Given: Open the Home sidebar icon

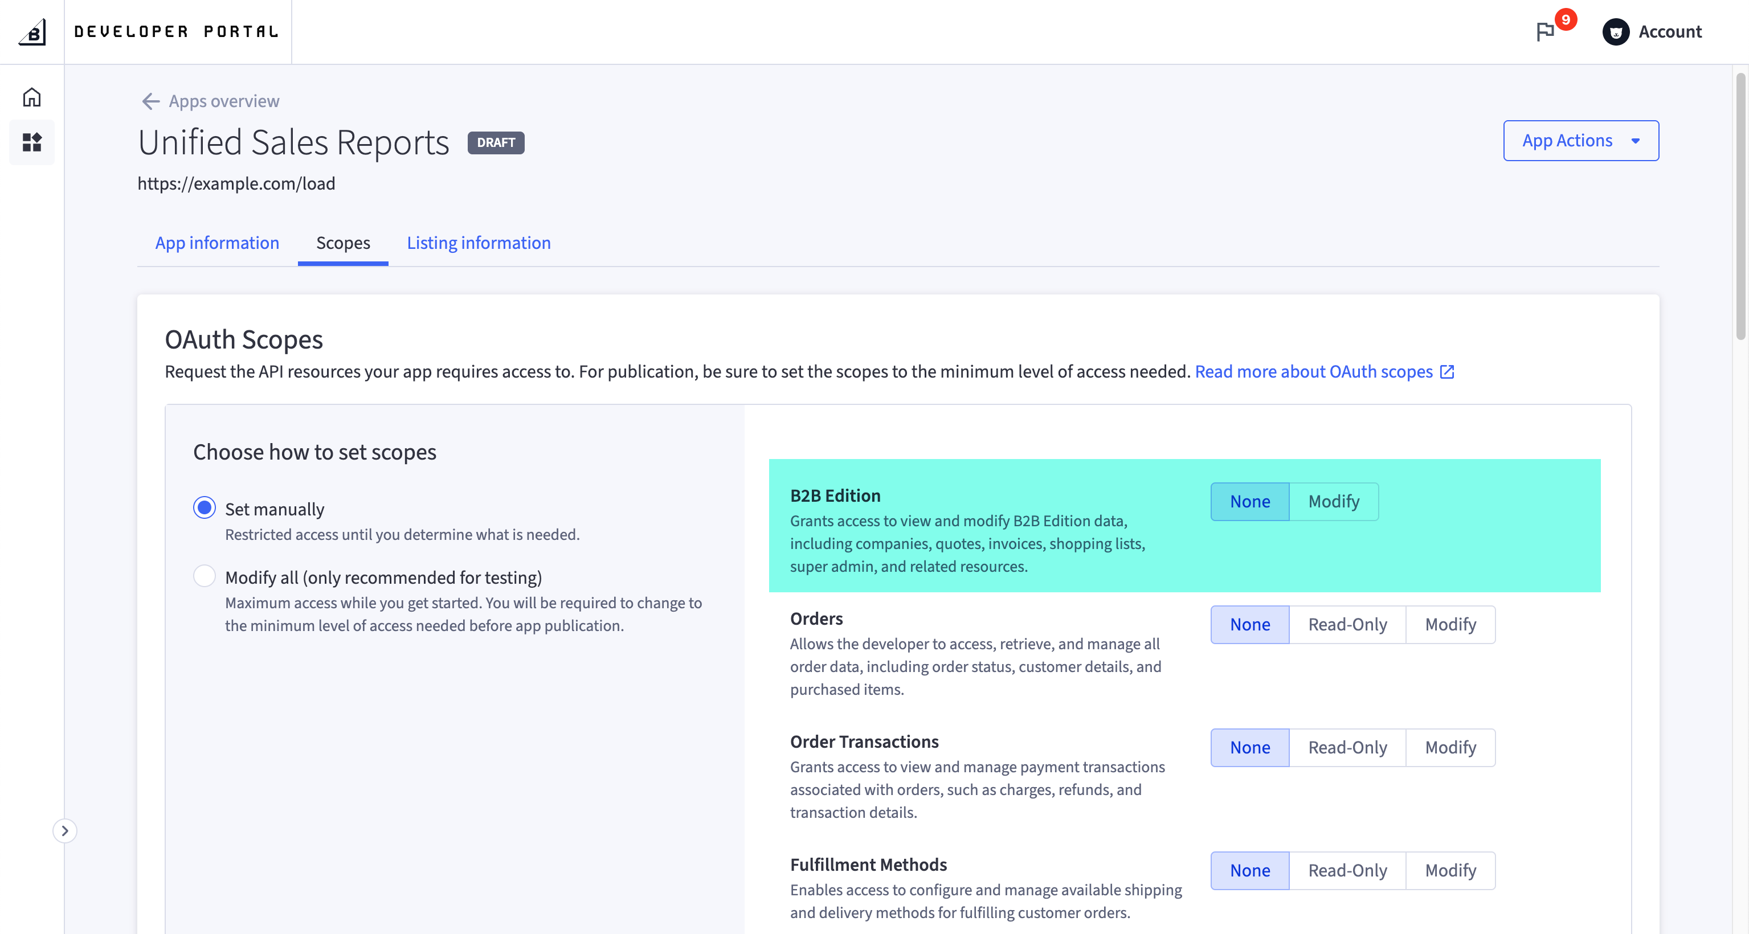Looking at the screenshot, I should click(x=32, y=98).
